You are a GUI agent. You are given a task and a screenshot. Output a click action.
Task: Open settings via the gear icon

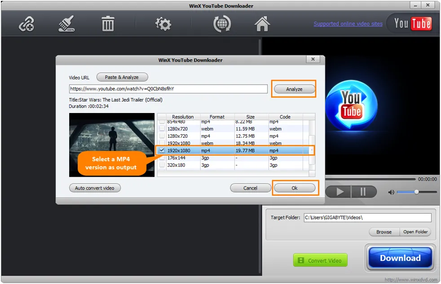pyautogui.click(x=163, y=25)
